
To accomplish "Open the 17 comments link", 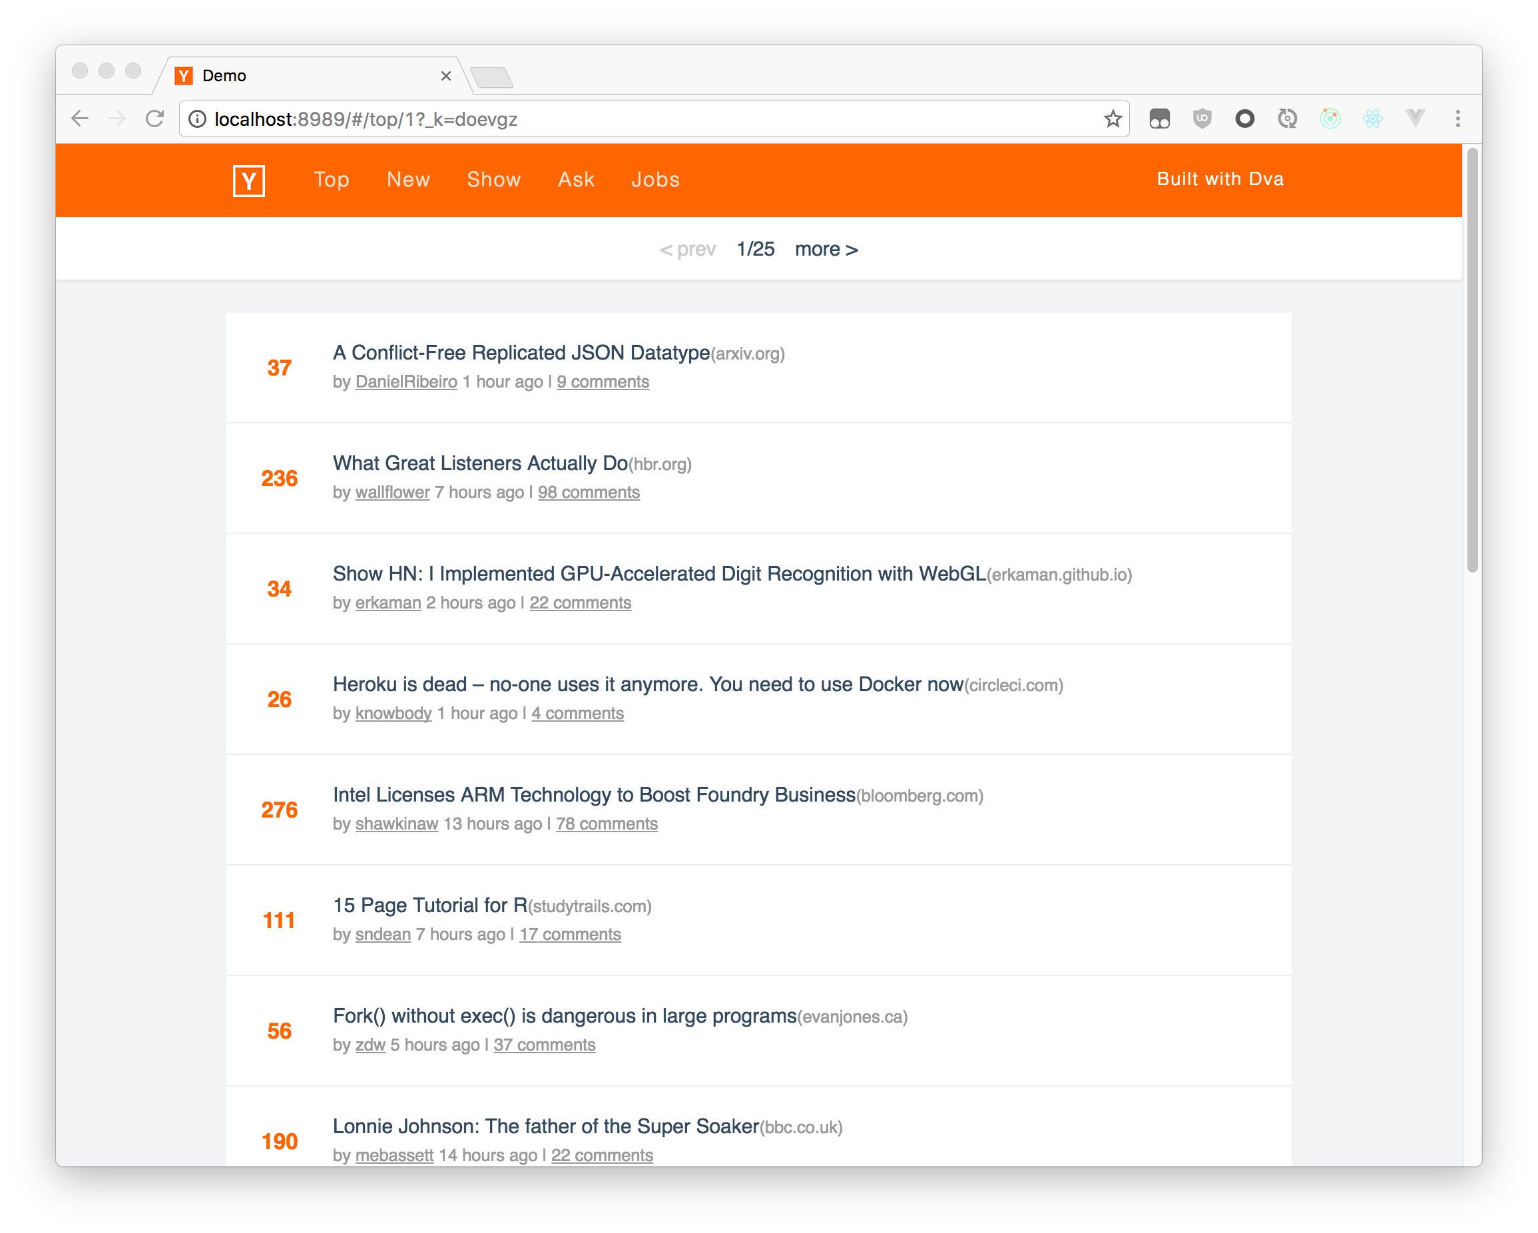I will coord(570,935).
